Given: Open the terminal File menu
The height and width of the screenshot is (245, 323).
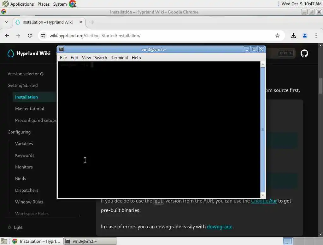Looking at the screenshot, I should [63, 58].
